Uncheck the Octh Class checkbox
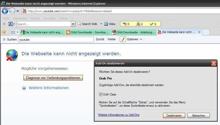This screenshot has width=220, height=125. 101,94
